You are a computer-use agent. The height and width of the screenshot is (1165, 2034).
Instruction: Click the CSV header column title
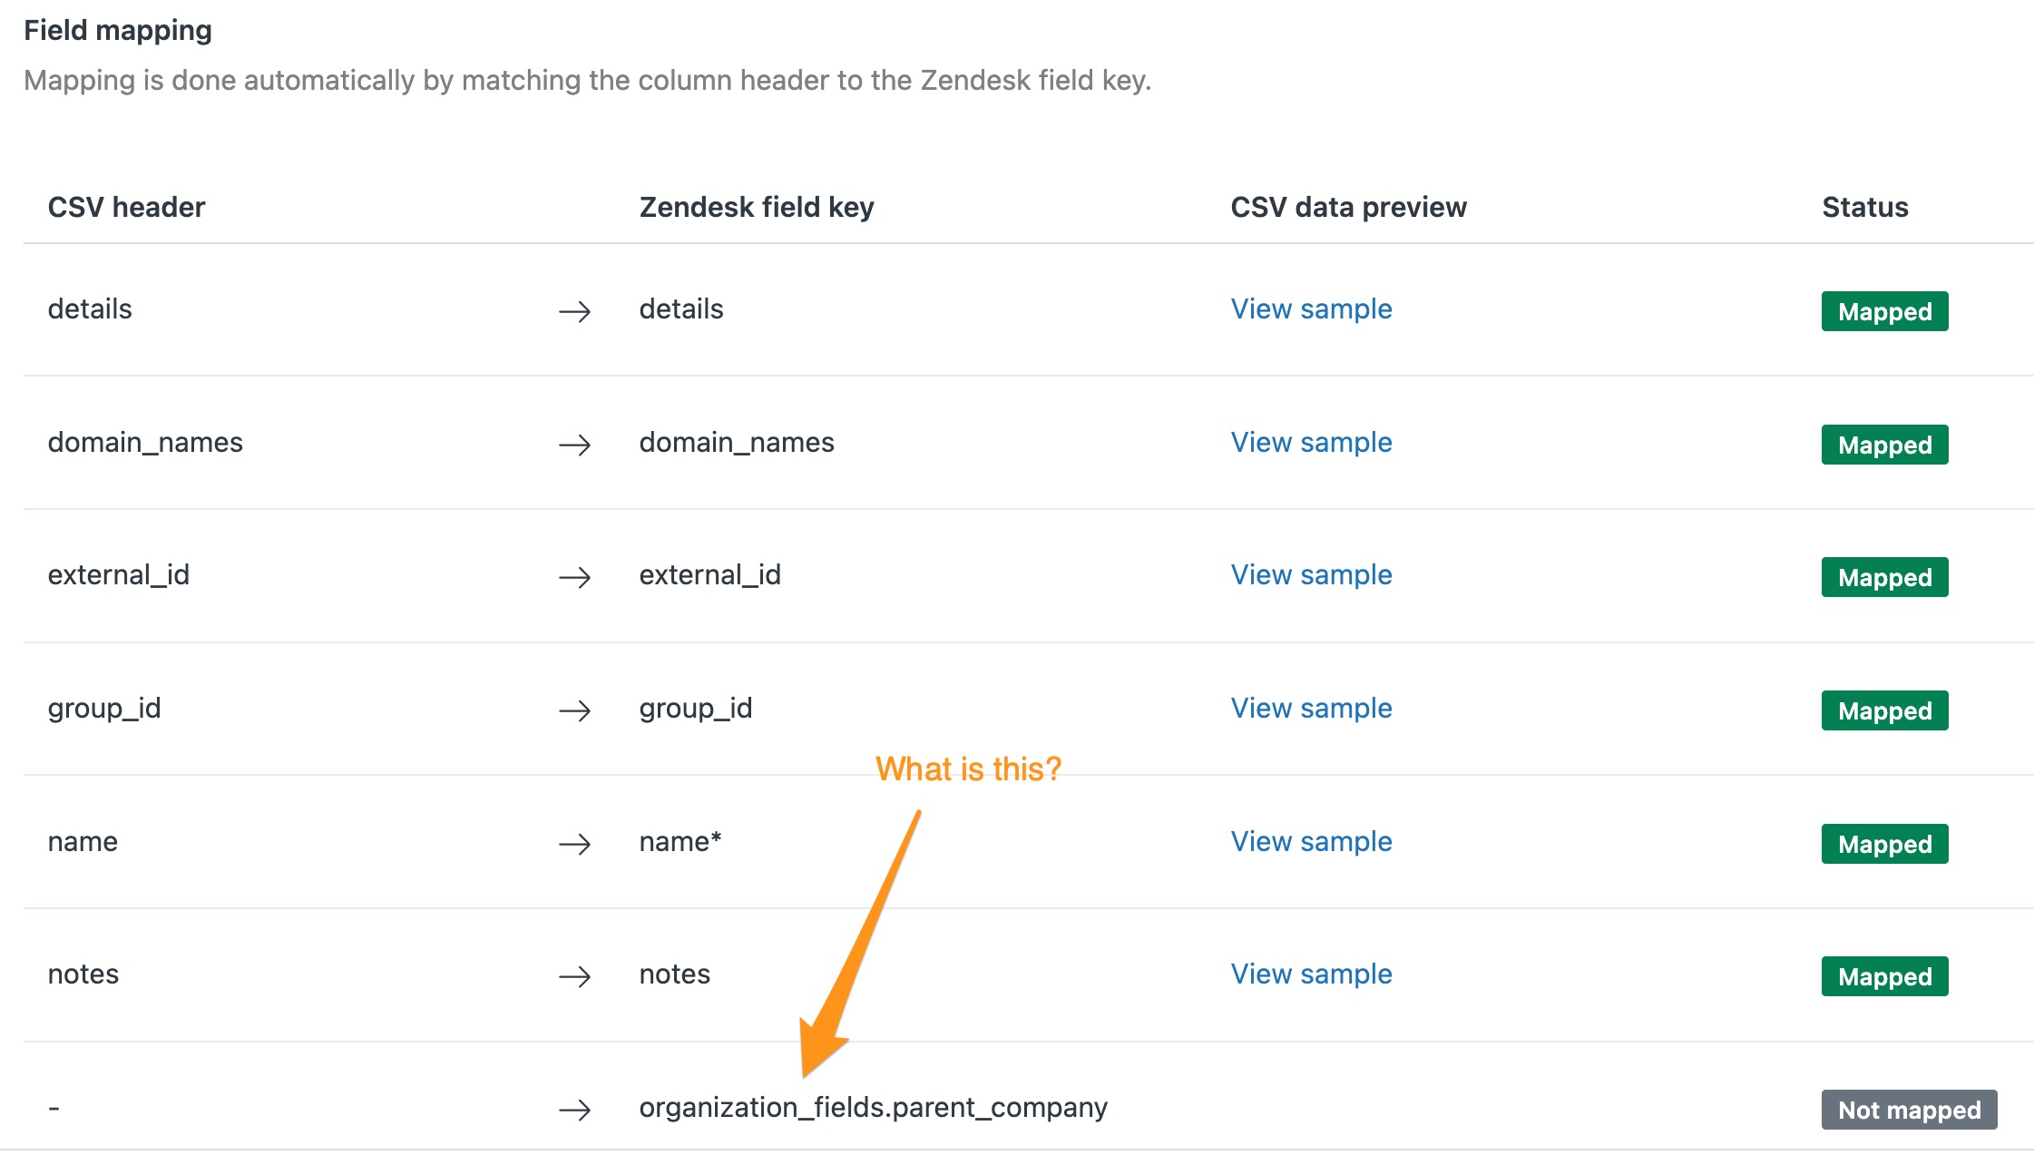tap(126, 207)
